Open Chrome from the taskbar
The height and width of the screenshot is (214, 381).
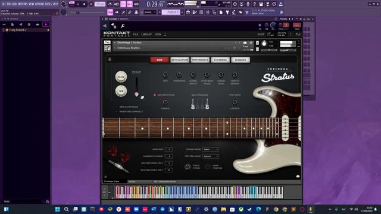pyautogui.click(x=276, y=209)
